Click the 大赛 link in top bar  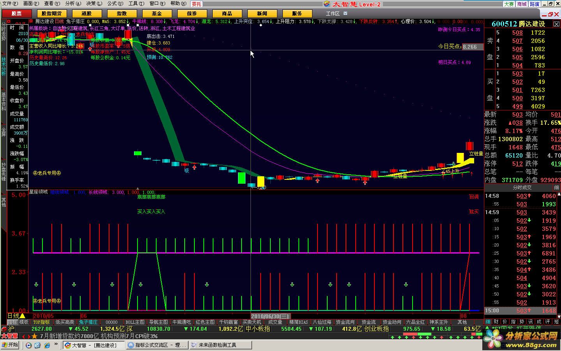pos(509,4)
